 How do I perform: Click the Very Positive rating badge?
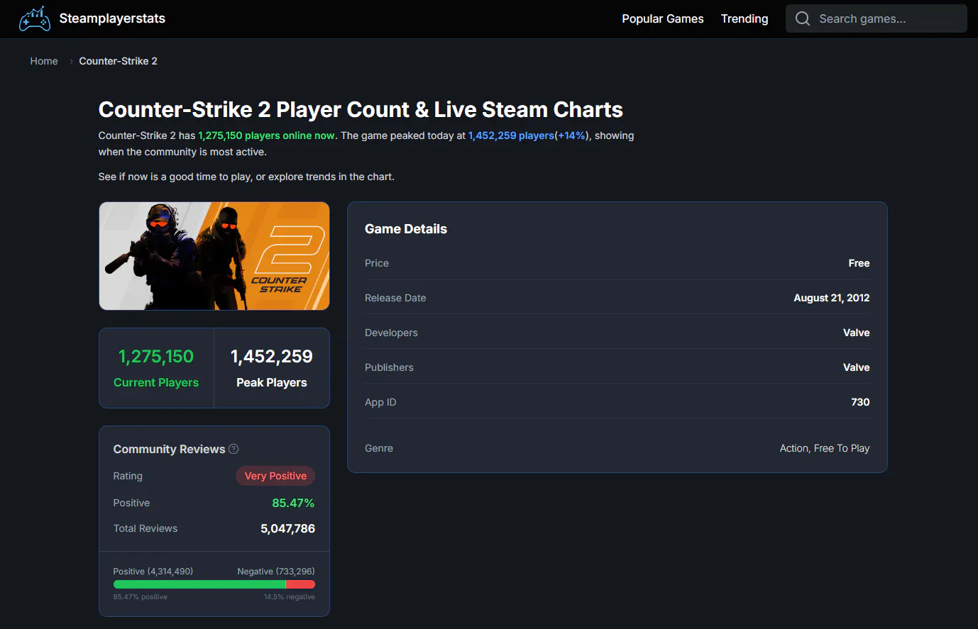275,476
